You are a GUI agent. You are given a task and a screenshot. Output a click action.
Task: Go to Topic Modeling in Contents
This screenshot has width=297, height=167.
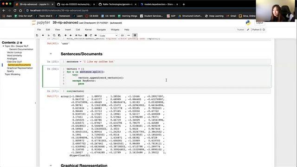[13, 74]
